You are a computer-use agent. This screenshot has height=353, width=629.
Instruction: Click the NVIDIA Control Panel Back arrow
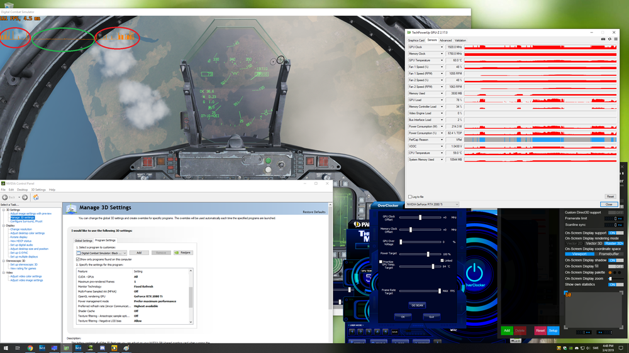click(5, 197)
